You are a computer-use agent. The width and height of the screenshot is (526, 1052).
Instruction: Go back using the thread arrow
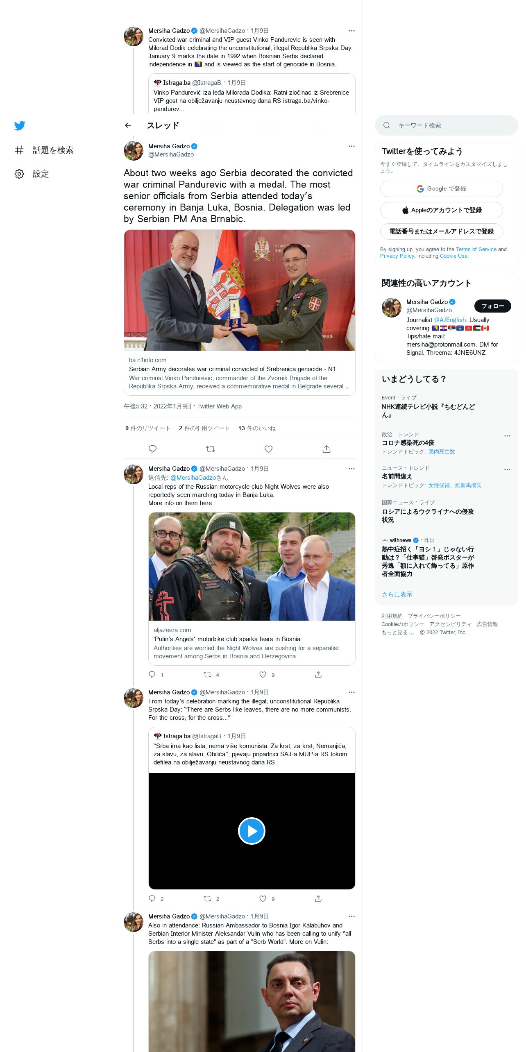pyautogui.click(x=128, y=125)
